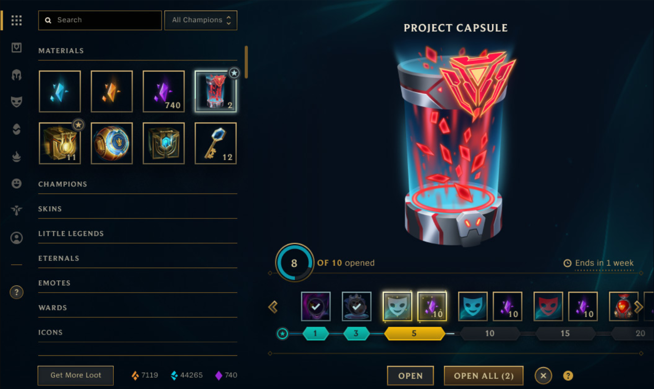Open the Hextech chest with count 11
654x389 pixels.
pos(60,143)
